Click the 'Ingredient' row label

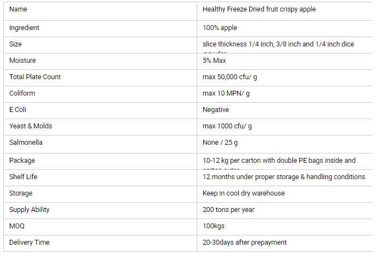(x=24, y=28)
